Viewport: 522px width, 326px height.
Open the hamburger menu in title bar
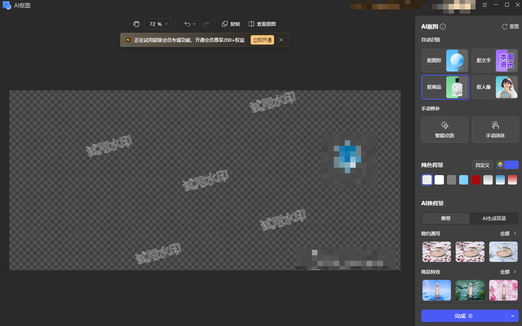click(485, 5)
